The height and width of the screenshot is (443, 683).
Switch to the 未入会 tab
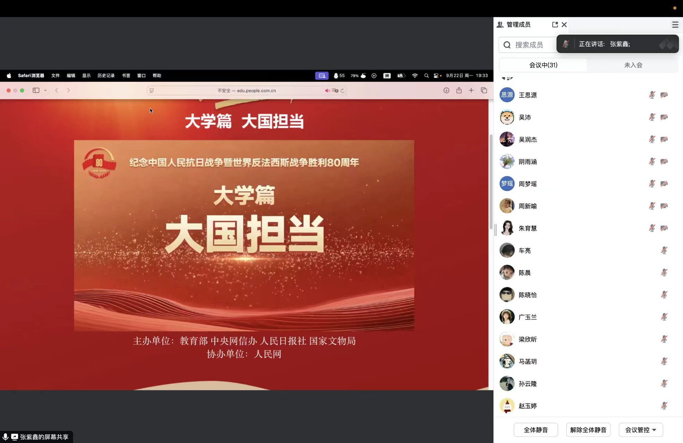tap(633, 65)
